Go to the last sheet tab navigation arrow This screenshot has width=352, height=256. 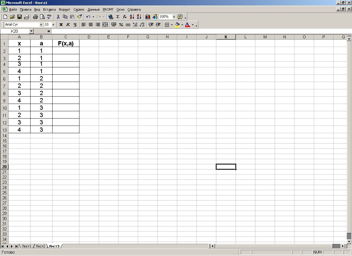click(x=16, y=246)
